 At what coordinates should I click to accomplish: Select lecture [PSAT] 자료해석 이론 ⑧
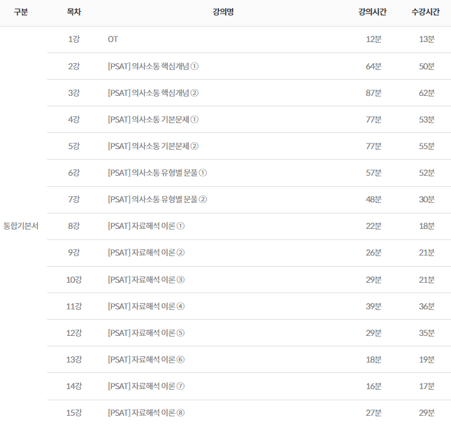[x=146, y=413]
